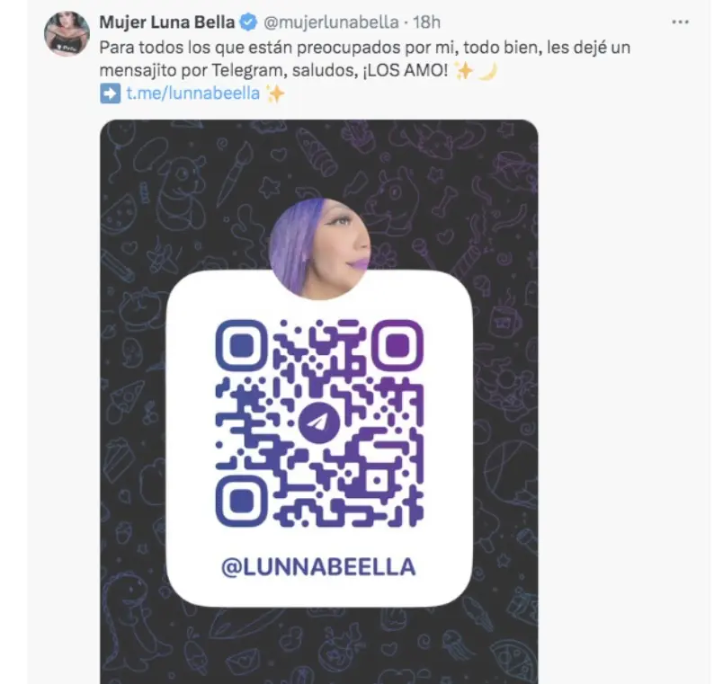
Task: Click the blue verified checkmark badge
Action: point(249,22)
